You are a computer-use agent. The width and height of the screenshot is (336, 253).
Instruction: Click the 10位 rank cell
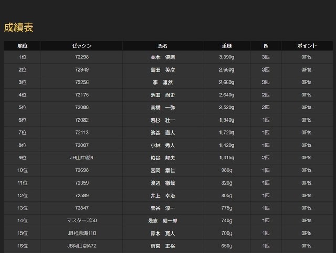(x=23, y=170)
